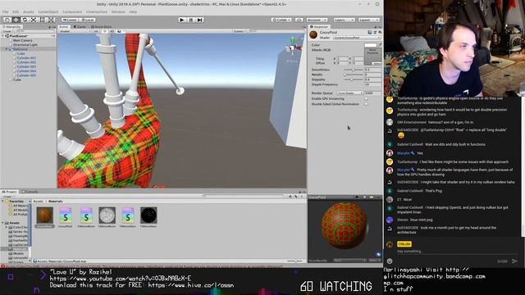Open the GameObject menu
This screenshot has width=525, height=295.
pyautogui.click(x=48, y=11)
